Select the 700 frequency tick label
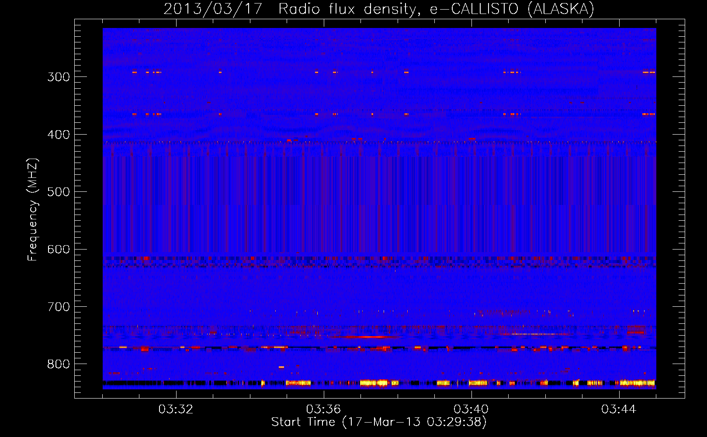Screen dimensions: 707x437 [x=59, y=307]
